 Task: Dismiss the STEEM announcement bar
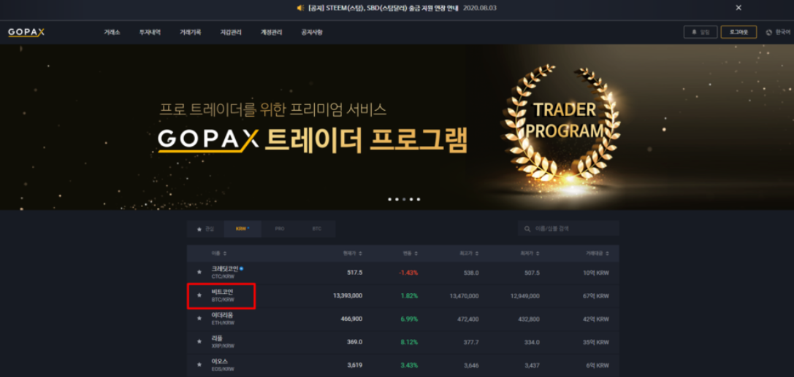(x=738, y=7)
